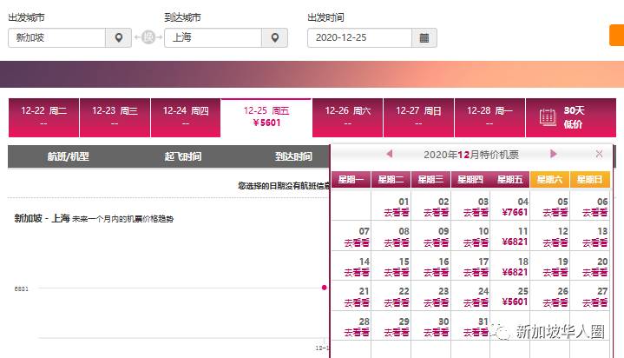Click 去看看 for December 20
Screen dimensions: 624x358
[x=595, y=273]
